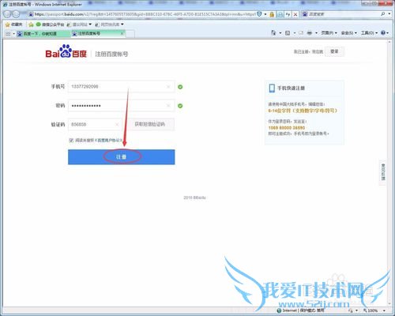Click the red Stop loading icon
This screenshot has width=395, height=316.
[x=295, y=14]
